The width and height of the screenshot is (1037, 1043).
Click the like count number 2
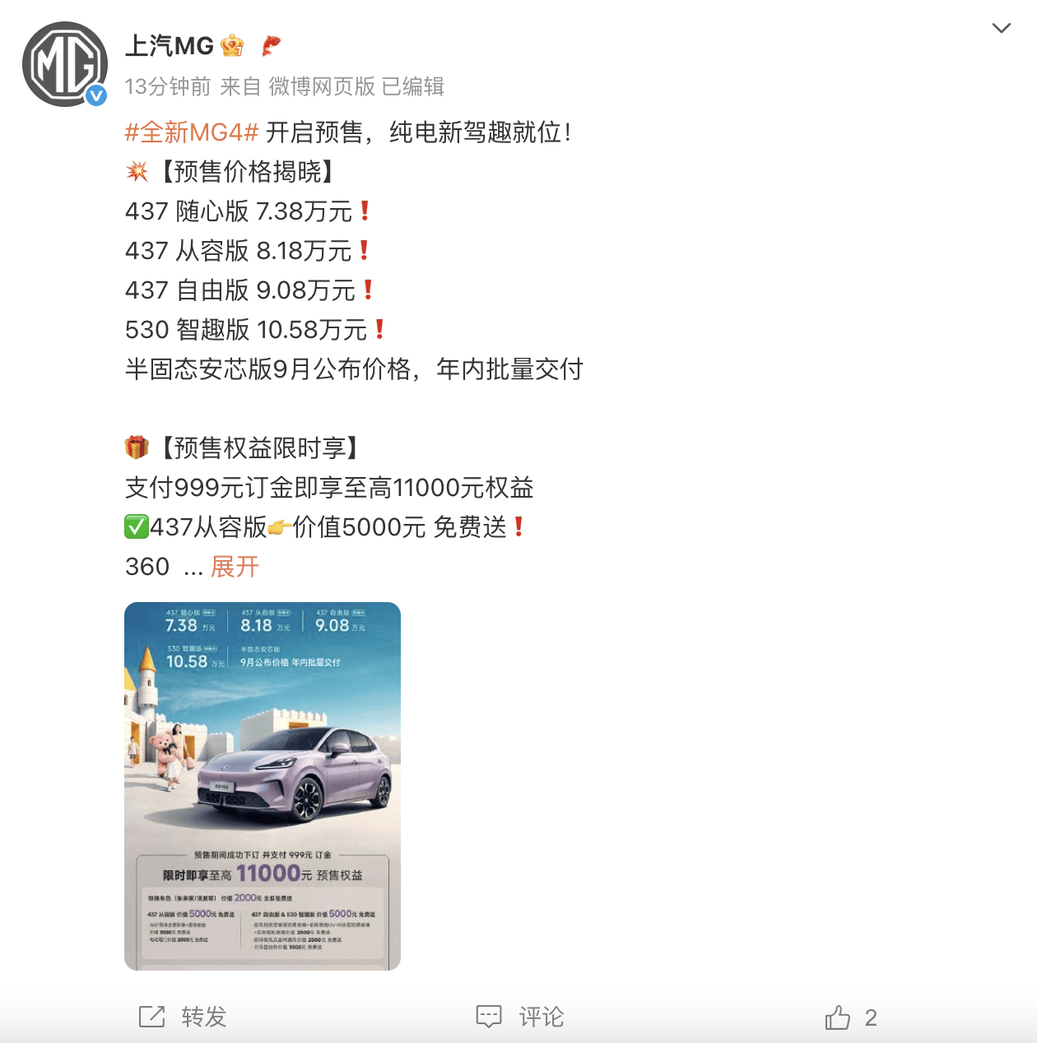(871, 1018)
